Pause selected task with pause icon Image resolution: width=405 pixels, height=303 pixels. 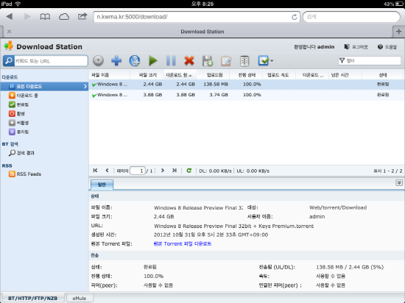click(x=171, y=61)
